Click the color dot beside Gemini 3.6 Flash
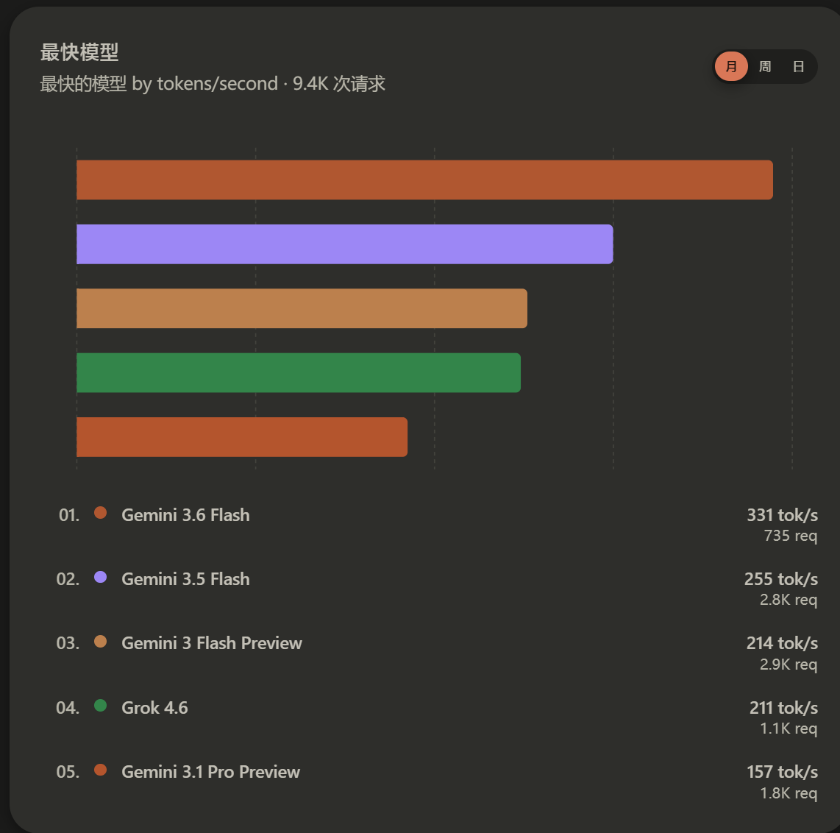The width and height of the screenshot is (840, 833). tap(100, 512)
